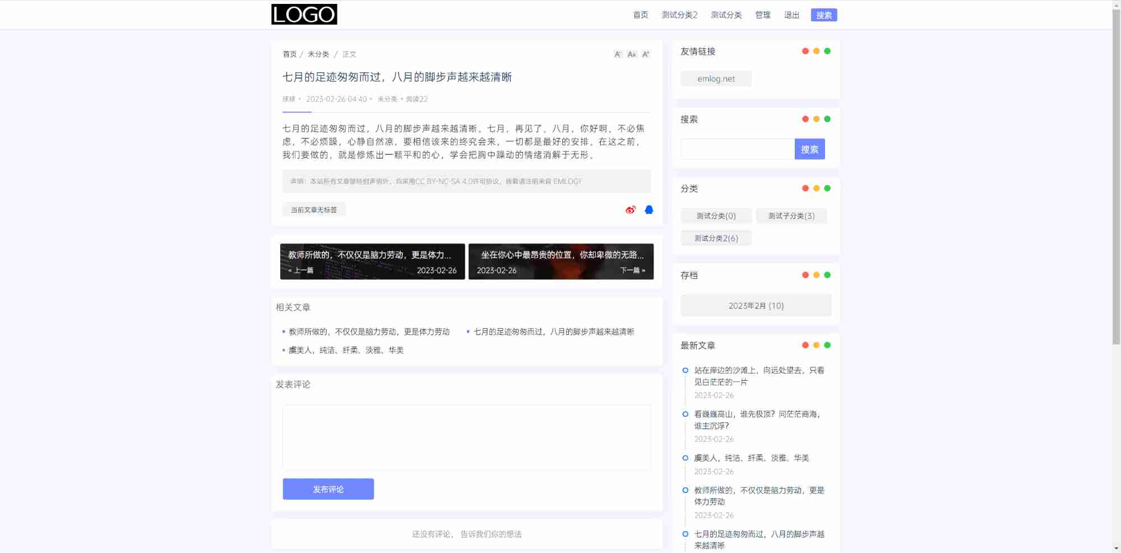The height and width of the screenshot is (553, 1121).
Task: Go to previous article thumbnail 上一篇
Action: pos(372,261)
